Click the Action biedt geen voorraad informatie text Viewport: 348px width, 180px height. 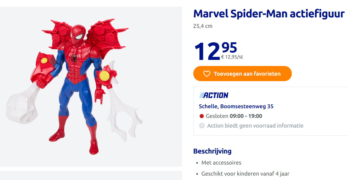[255, 126]
